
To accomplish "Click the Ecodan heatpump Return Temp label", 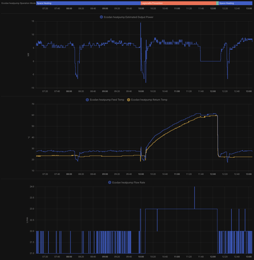I will click(x=149, y=100).
